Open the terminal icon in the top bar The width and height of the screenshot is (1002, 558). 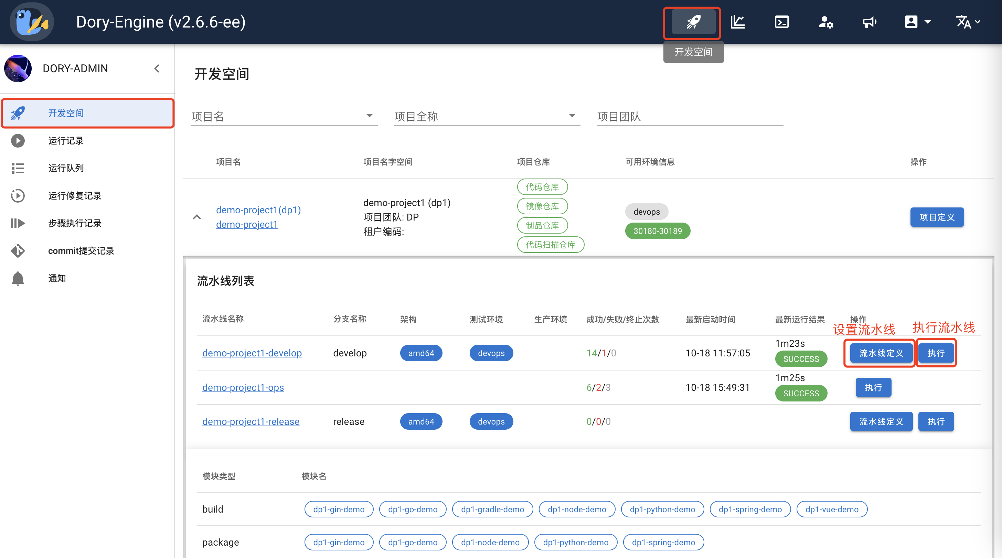[x=781, y=22]
